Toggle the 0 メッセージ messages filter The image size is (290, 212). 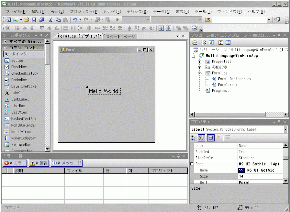[67, 163]
